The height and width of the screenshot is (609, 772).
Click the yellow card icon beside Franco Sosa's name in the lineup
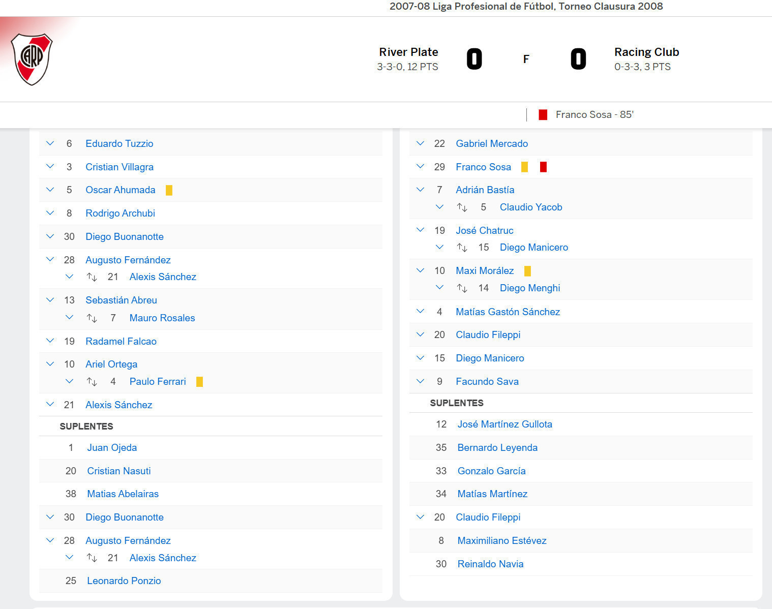[x=524, y=167]
